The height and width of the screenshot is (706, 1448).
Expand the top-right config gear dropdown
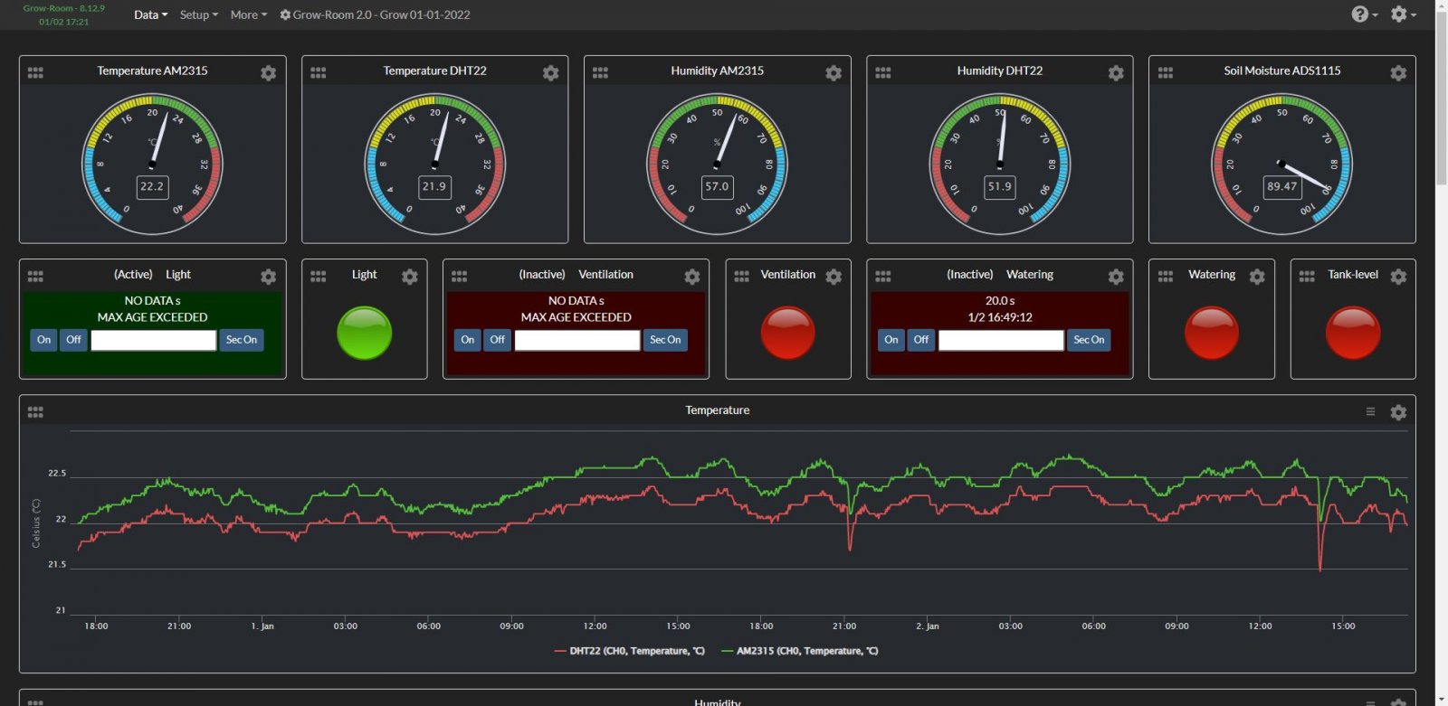click(1403, 14)
